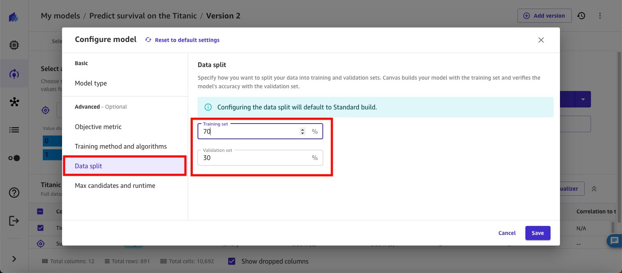The image size is (622, 273).
Task: Click the circle-and-dot sidebar icon
Action: (x=14, y=158)
